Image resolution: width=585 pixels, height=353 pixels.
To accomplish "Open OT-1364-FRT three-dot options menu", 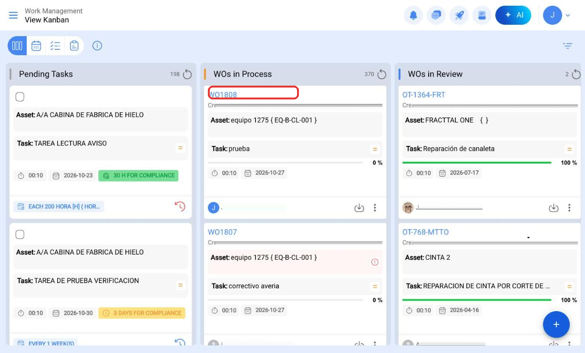I will [x=569, y=208].
